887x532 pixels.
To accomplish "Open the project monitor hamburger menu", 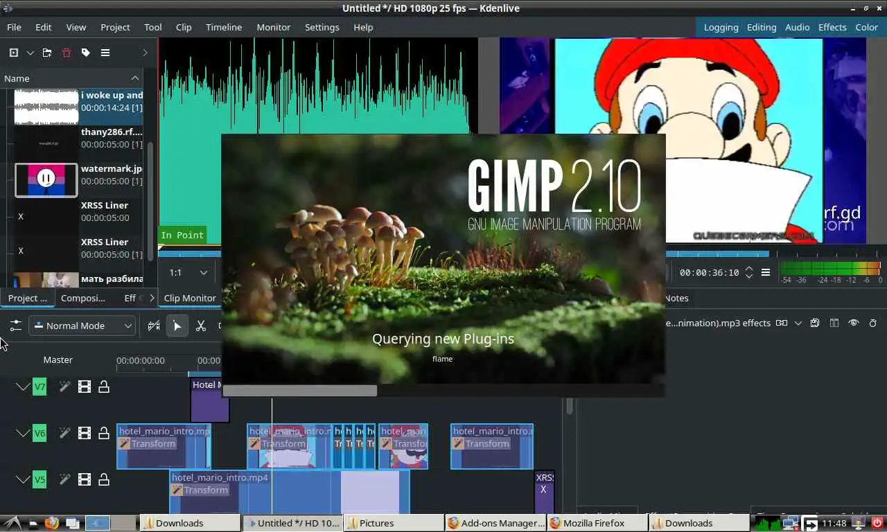I will point(766,272).
